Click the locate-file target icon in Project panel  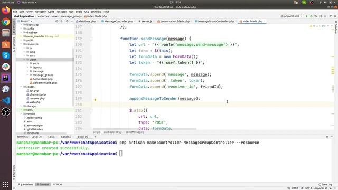tap(57, 21)
